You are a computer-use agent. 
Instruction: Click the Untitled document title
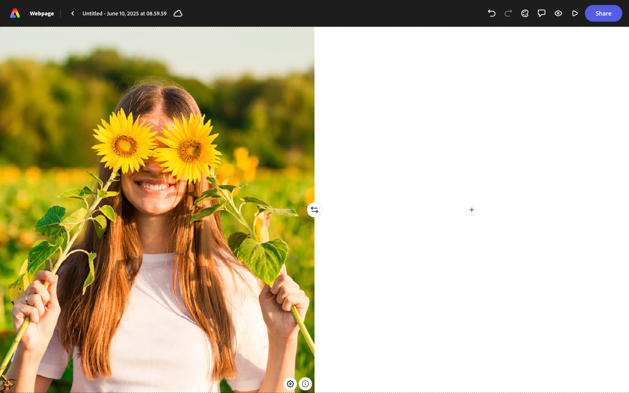[124, 13]
